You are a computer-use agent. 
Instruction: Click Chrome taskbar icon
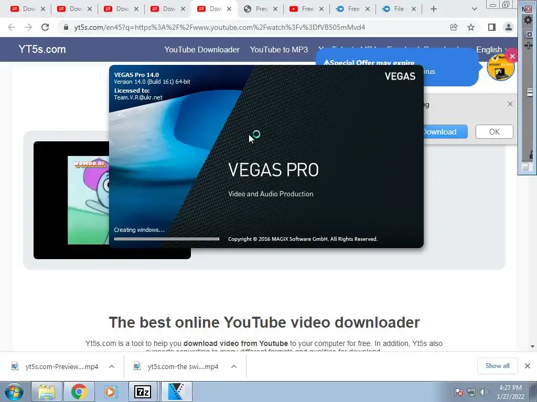tap(79, 392)
